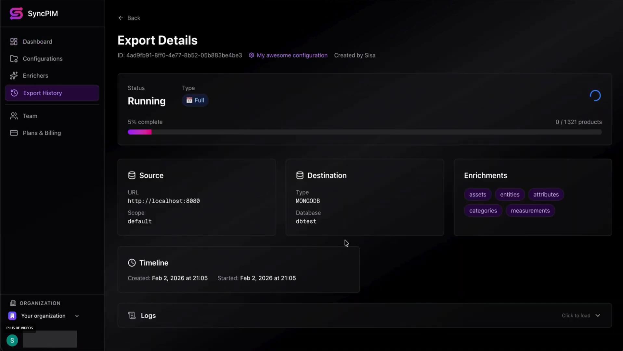Click the Export History clock icon
The height and width of the screenshot is (351, 623).
(14, 93)
